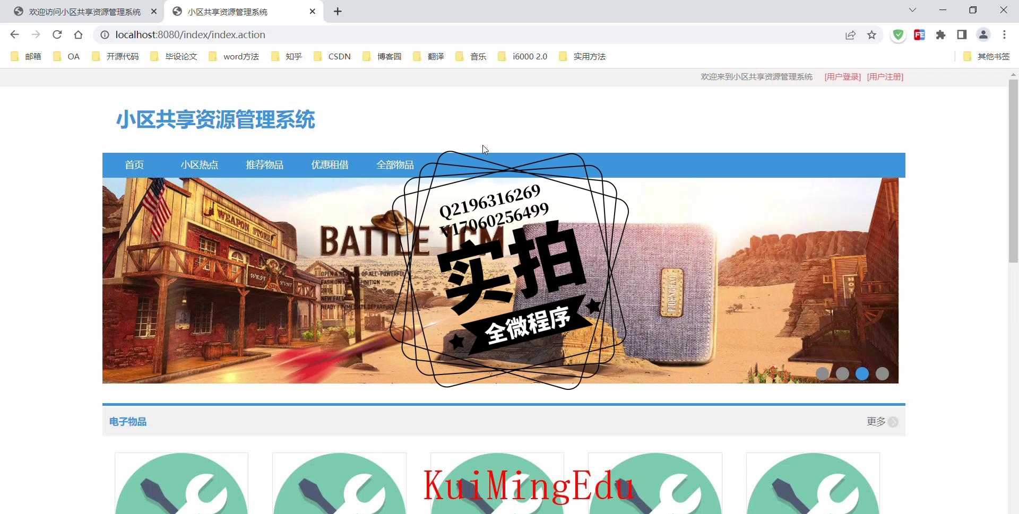Close the 欢迎访问小区共享资源管理系统 tab

tap(154, 11)
